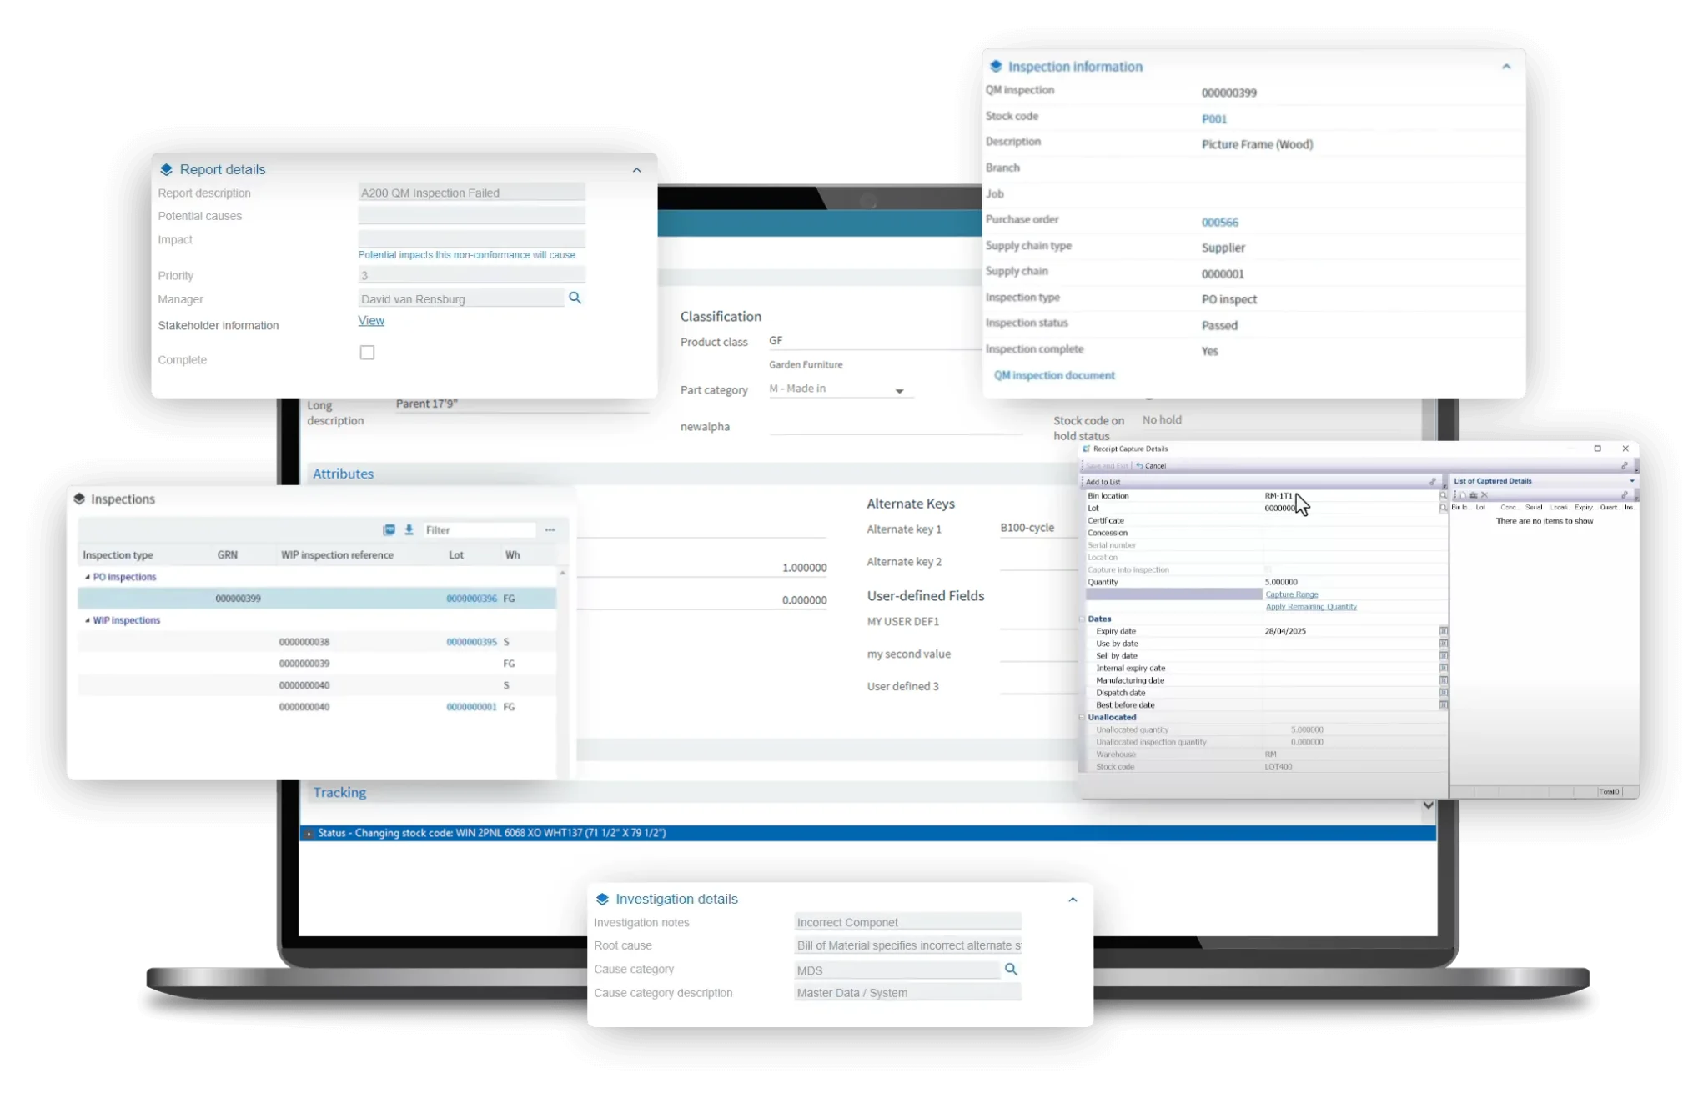
Task: Click the more options ellipsis in Inspections toolbar
Action: [x=549, y=529]
